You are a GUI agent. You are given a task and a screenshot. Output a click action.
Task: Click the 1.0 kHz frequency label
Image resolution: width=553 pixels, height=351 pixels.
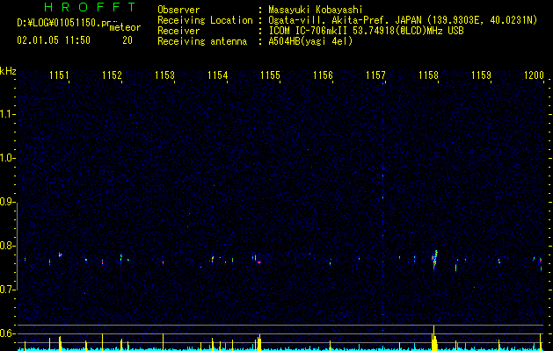click(7, 158)
